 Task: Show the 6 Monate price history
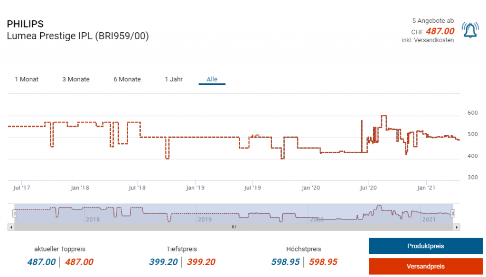pos(127,79)
